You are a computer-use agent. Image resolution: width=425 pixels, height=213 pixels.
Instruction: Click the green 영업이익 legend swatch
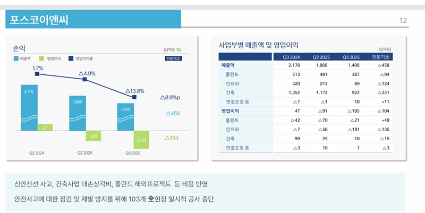[43, 58]
